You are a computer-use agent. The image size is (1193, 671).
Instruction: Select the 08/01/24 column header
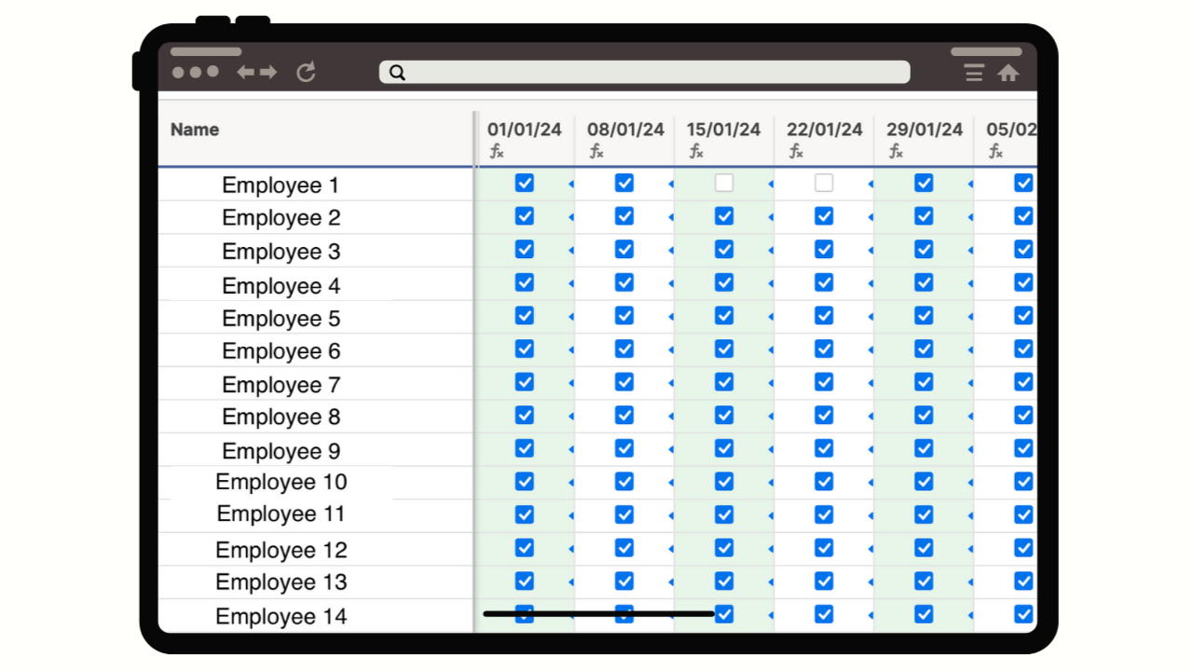click(x=625, y=130)
